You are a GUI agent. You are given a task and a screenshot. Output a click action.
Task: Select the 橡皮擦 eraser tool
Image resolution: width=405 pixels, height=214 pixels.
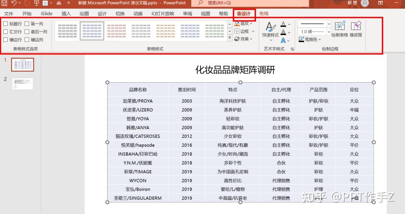coord(356,29)
